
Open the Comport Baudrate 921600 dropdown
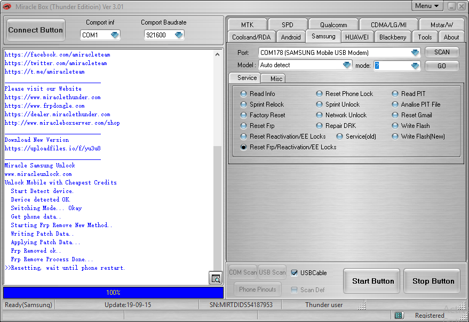179,35
